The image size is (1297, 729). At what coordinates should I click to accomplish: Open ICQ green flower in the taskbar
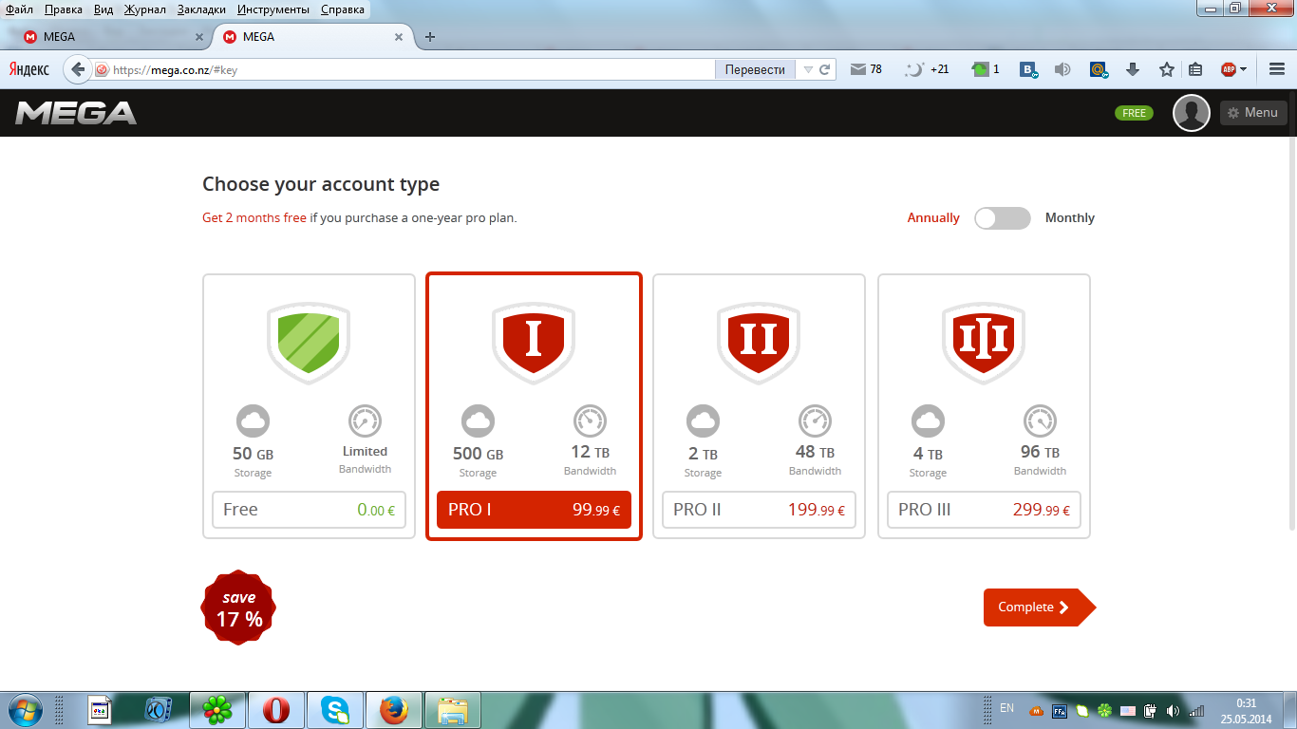point(217,710)
